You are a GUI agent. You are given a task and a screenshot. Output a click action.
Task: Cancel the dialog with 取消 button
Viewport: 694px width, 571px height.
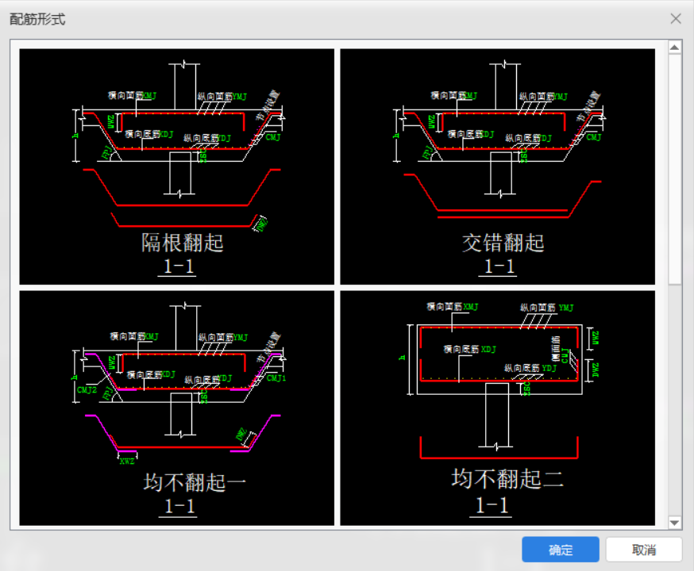[644, 550]
